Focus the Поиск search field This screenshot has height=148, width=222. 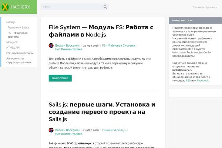pyautogui.click(x=75, y=7)
